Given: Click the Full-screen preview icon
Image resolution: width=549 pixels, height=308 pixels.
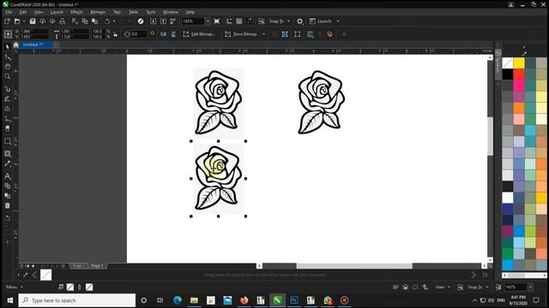Looking at the screenshot, I should (217, 21).
